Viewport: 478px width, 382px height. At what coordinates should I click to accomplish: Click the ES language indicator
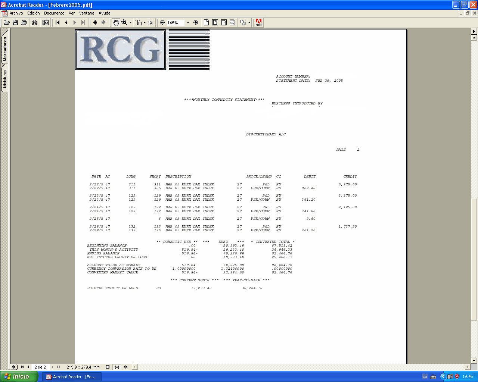(425, 377)
